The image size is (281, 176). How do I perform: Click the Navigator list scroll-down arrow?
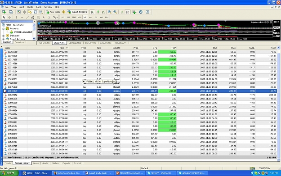tap(34, 39)
